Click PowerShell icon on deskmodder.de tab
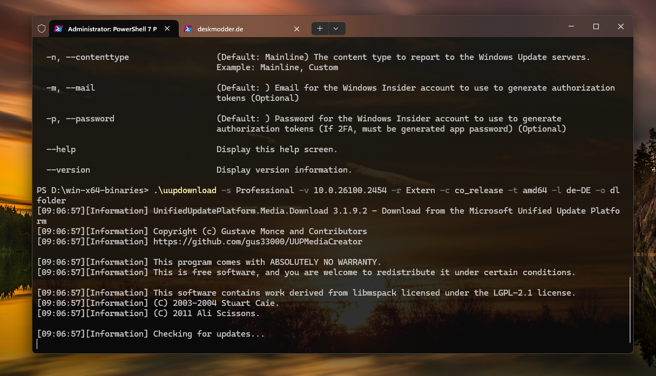The width and height of the screenshot is (656, 376). [x=188, y=29]
